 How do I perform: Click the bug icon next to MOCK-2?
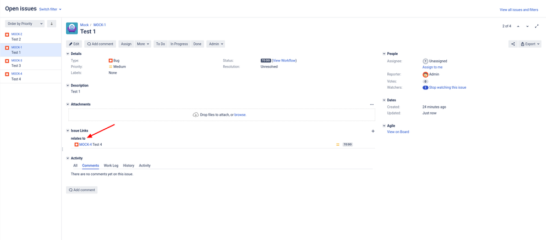tap(7, 35)
